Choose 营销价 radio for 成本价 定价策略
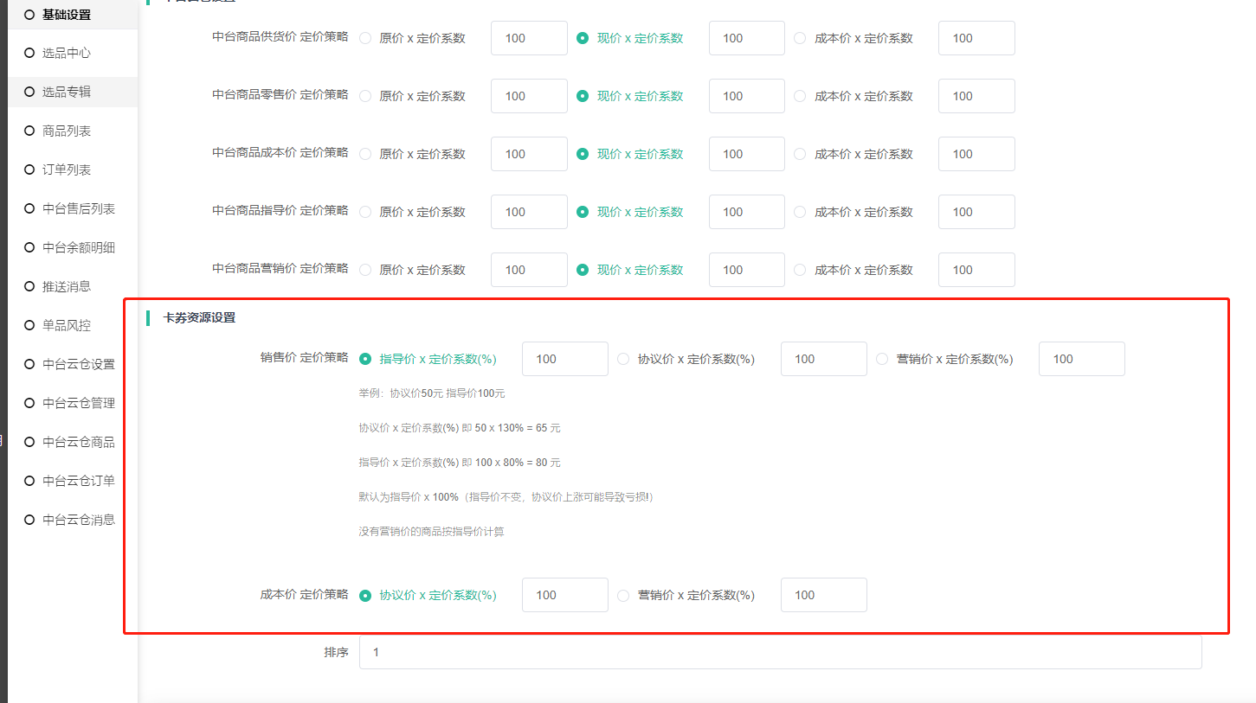 [623, 595]
